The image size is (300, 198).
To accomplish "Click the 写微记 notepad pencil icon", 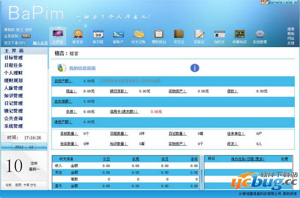I will point(199,34).
